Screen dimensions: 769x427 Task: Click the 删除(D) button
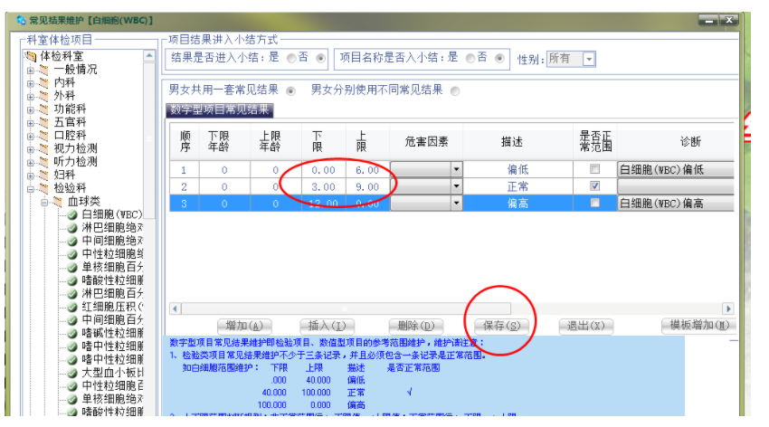click(x=416, y=326)
